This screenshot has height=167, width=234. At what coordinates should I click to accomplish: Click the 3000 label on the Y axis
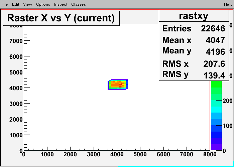[16, 104]
